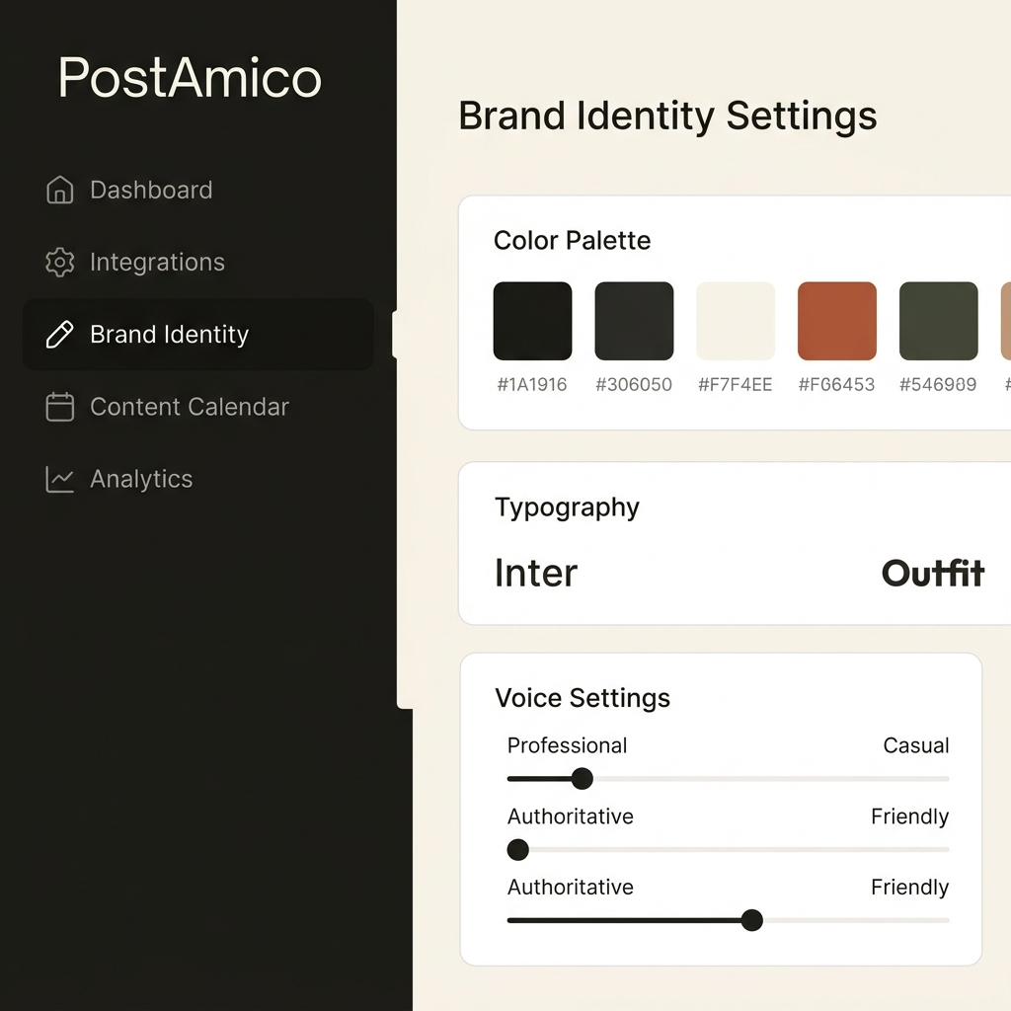The image size is (1011, 1011).
Task: Click the Voice Settings heading
Action: (x=583, y=698)
